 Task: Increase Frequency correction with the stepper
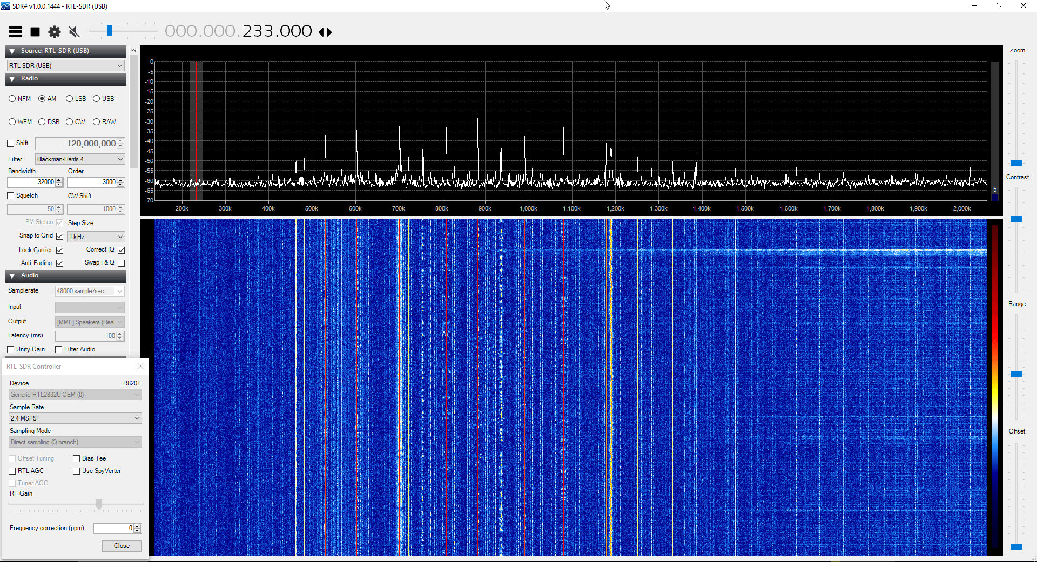pos(138,526)
